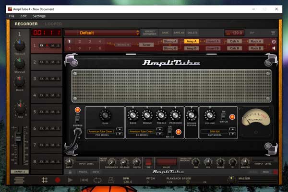Click Amp Model down arrow

232,134
